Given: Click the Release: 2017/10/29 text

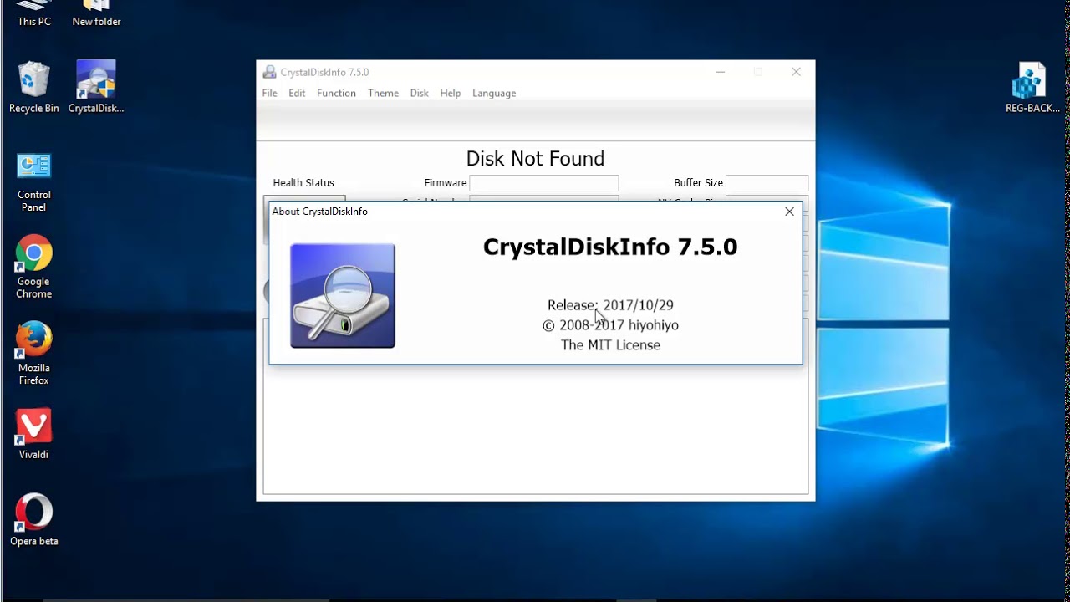Looking at the screenshot, I should coord(610,305).
